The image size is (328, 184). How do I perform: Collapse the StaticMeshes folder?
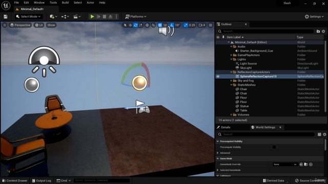[x=231, y=85]
